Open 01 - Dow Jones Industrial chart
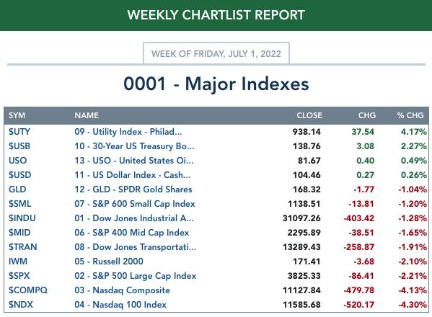 coord(134,218)
